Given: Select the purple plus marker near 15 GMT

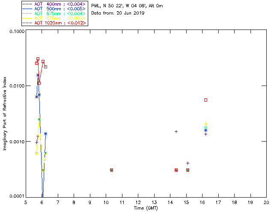Looking at the screenshot, I should tap(188, 163).
